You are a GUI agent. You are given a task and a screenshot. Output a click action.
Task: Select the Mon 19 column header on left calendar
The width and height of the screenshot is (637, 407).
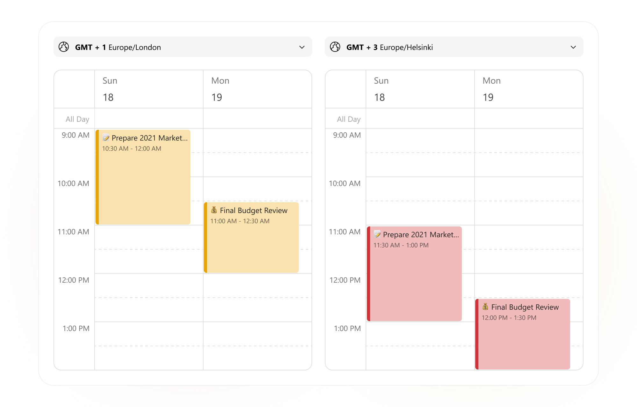pyautogui.click(x=220, y=89)
